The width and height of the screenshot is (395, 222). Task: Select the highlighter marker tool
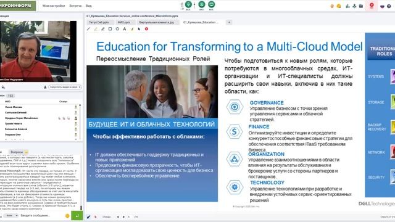(x=96, y=29)
